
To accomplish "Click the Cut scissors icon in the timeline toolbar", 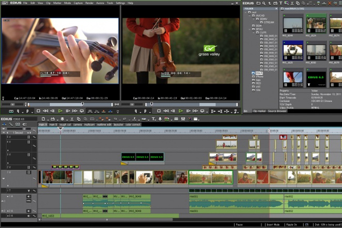I will tap(72, 119).
